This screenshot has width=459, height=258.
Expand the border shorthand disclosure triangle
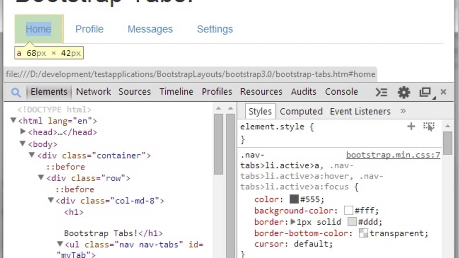coord(293,222)
